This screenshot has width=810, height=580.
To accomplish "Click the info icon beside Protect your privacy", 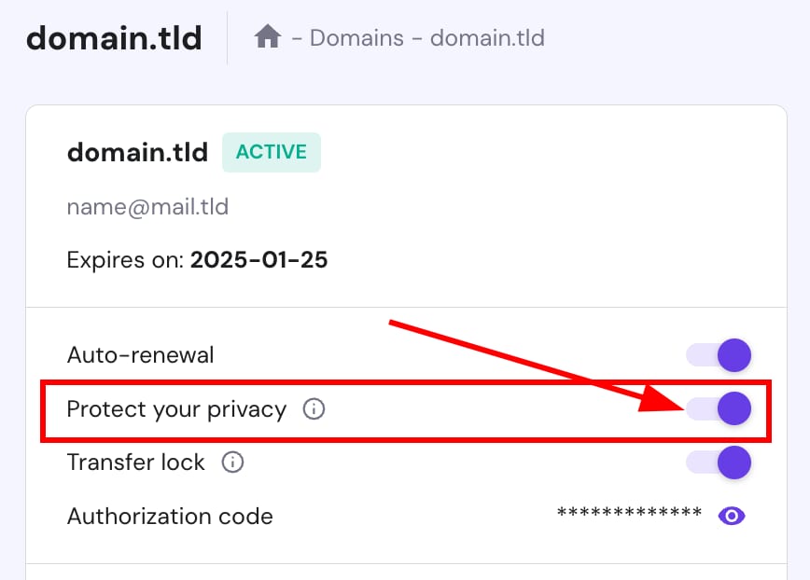I will [x=314, y=408].
